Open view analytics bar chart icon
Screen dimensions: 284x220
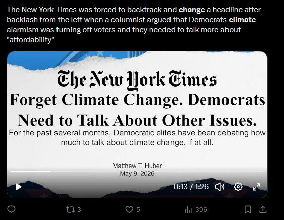(188, 210)
